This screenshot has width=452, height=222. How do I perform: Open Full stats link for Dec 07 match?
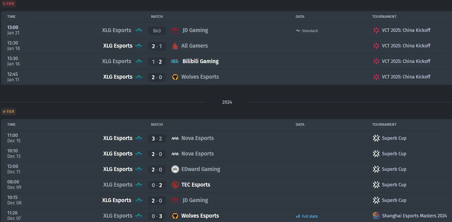pos(307,216)
